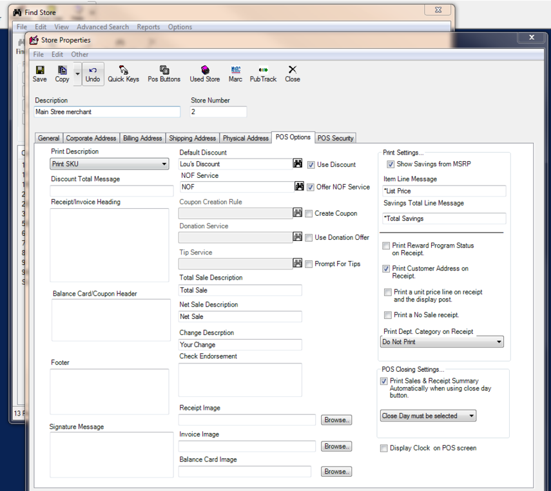Click Browse button for Receipt Image
This screenshot has height=491, width=551.
pyautogui.click(x=336, y=420)
